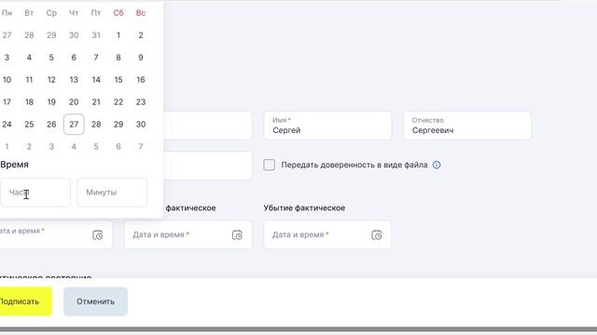Pick day 28 in the last full week
The image size is (597, 335).
(96, 124)
